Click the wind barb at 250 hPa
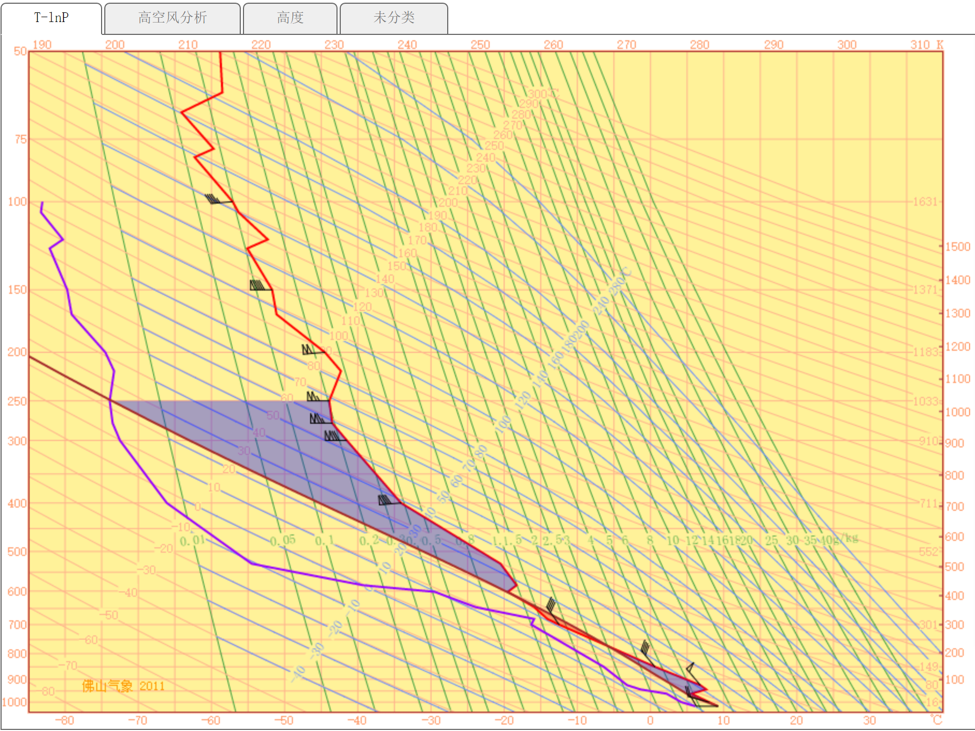This screenshot has width=975, height=731. pos(316,397)
